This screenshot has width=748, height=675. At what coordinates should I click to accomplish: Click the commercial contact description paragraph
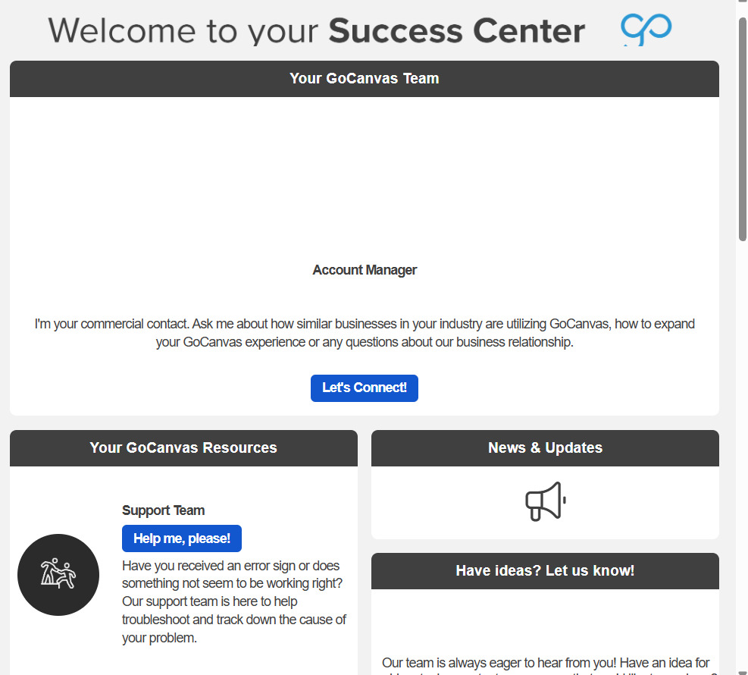pos(365,333)
